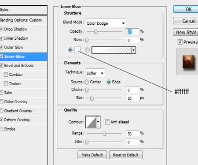Choose Edge as glow source
The image size is (198, 165).
pyautogui.click(x=109, y=82)
